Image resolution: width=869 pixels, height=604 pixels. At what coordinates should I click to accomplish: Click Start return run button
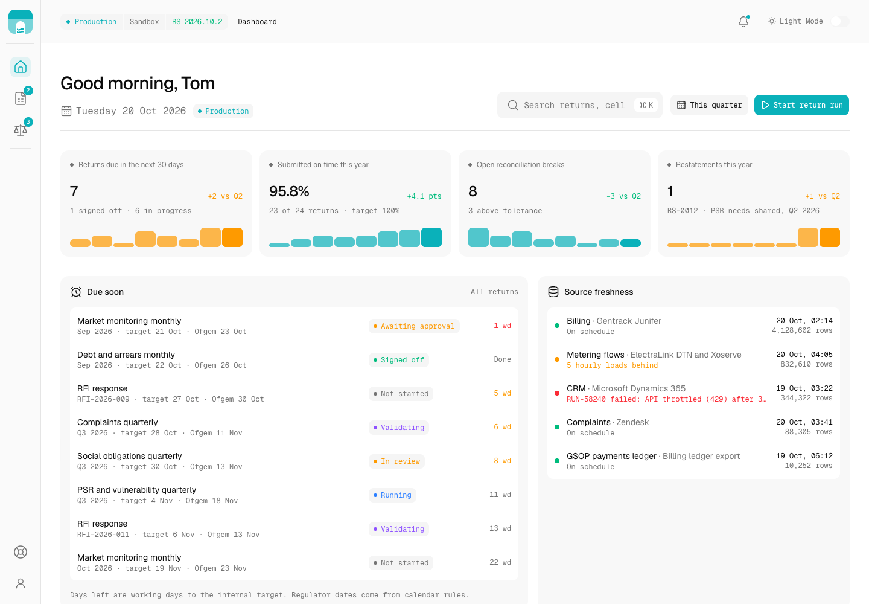click(801, 105)
